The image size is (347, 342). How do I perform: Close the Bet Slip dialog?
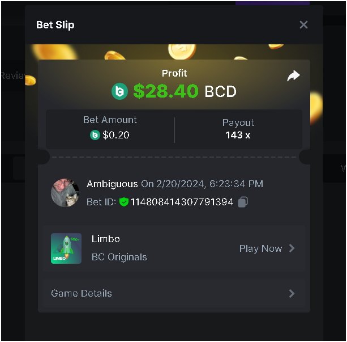coord(303,24)
